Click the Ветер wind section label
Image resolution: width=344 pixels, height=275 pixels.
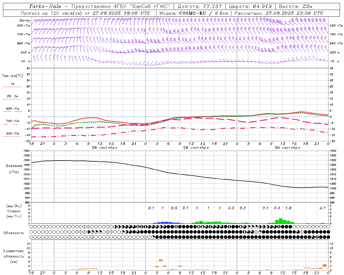point(25,20)
